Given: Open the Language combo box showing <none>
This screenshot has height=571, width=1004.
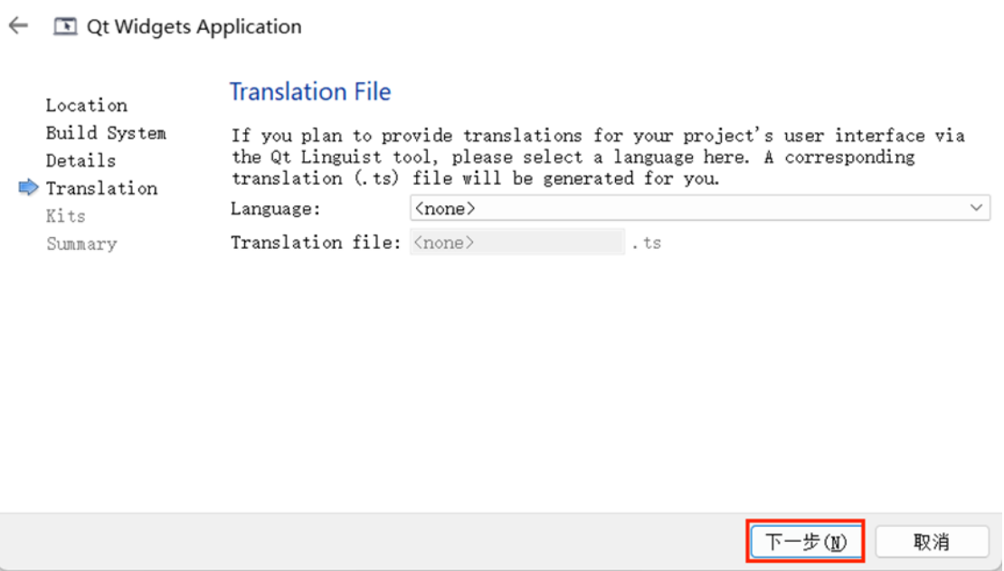Looking at the screenshot, I should pyautogui.click(x=700, y=208).
